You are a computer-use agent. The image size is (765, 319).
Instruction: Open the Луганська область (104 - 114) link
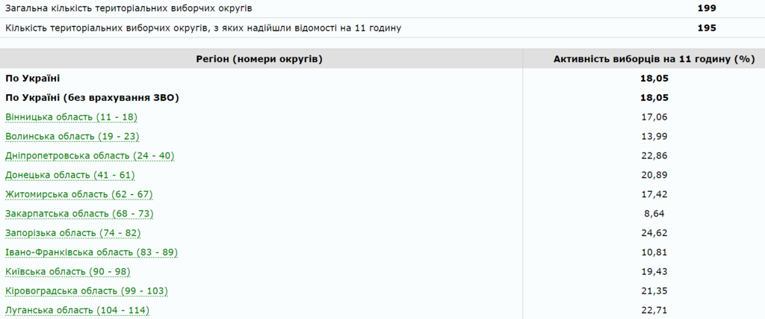click(x=78, y=310)
